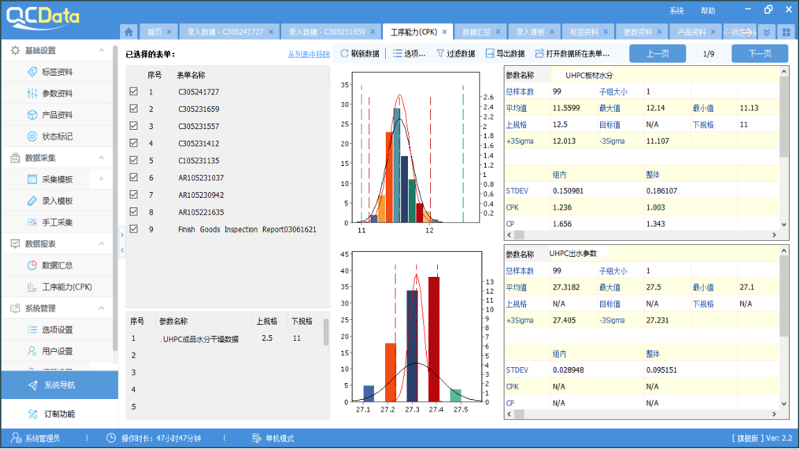The image size is (800, 449).
Task: Click the export data (导出数据) icon
Action: click(491, 53)
